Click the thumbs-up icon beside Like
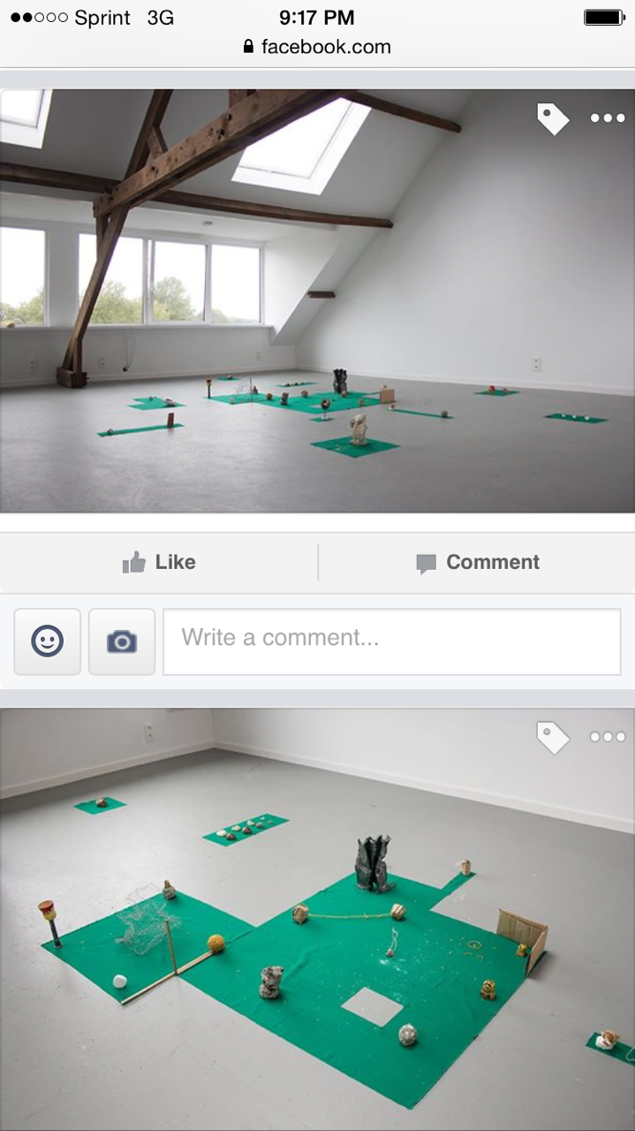Screen dimensions: 635x1131 tap(133, 562)
